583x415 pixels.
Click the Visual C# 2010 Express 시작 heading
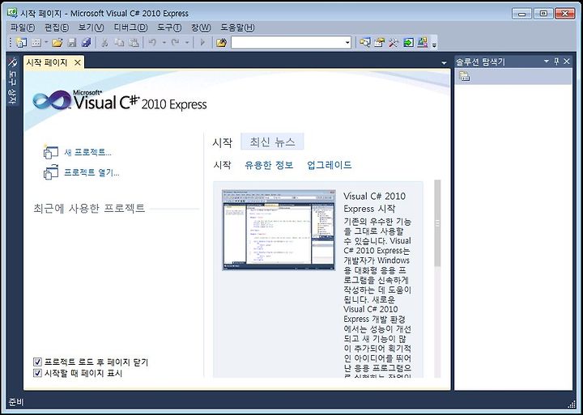[374, 202]
